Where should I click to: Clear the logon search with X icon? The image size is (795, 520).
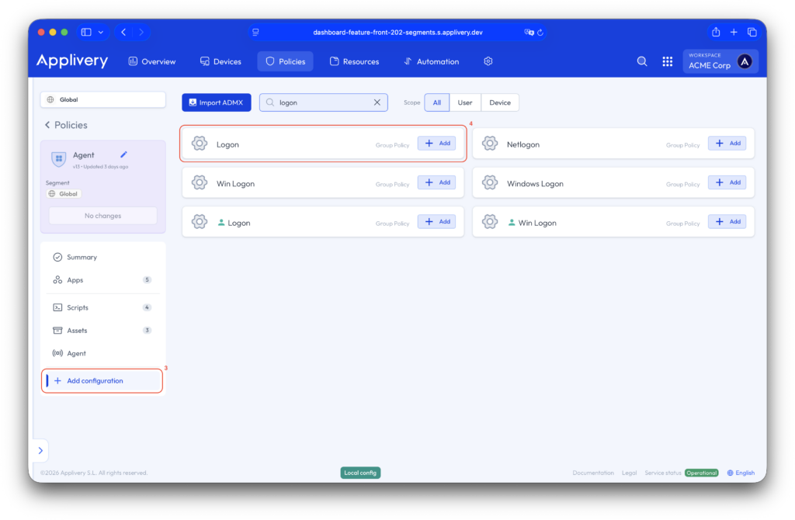pos(377,102)
